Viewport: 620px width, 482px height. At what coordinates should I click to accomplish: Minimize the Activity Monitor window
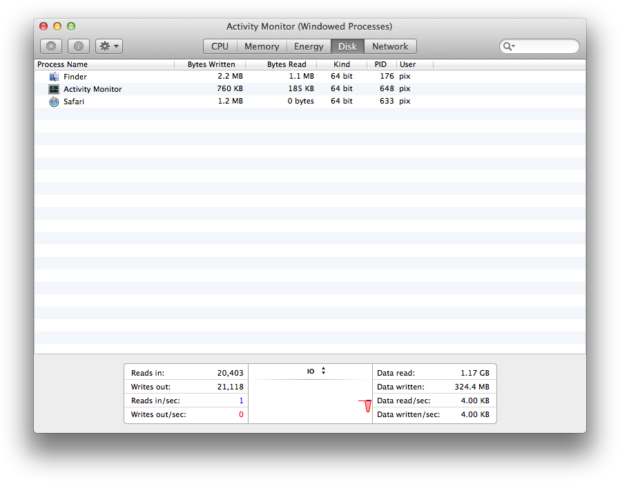[x=57, y=26]
